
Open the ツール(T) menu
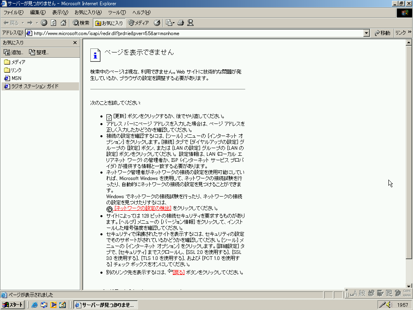tap(117, 13)
